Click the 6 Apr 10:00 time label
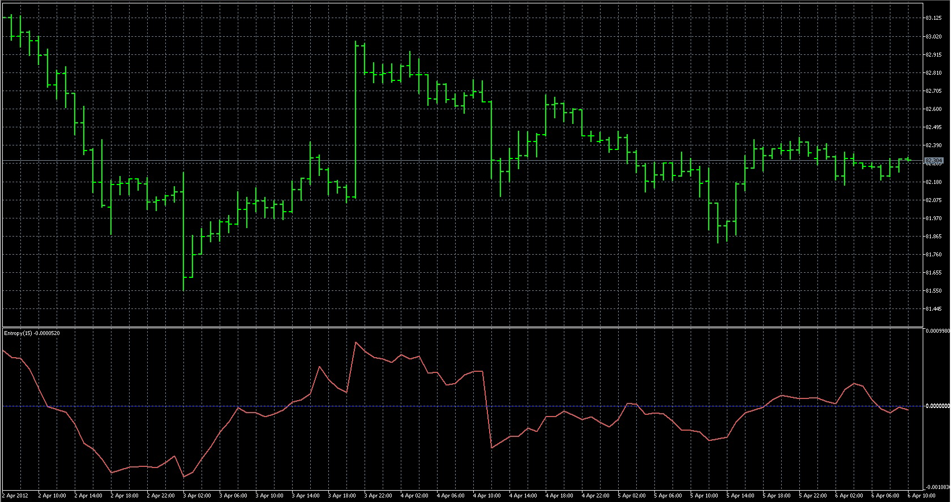The image size is (951, 502). coord(922,496)
